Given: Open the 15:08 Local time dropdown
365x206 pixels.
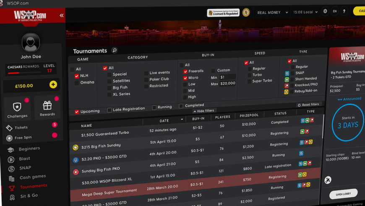Looking at the screenshot, I should point(305,12).
